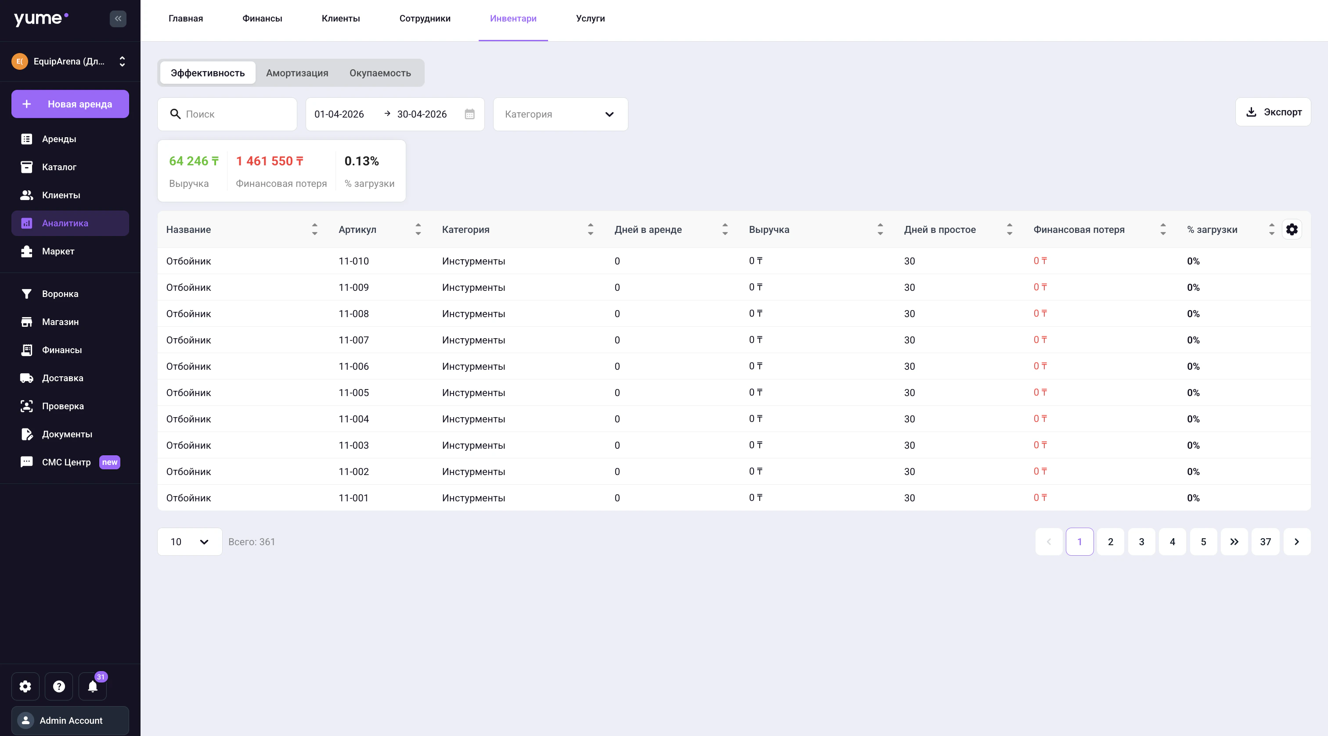Expand the Категория filter dropdown
Screen dimensions: 1328x736
560,114
